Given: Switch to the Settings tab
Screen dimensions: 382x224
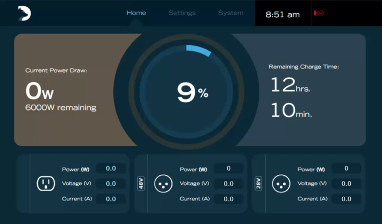Looking at the screenshot, I should [182, 13].
